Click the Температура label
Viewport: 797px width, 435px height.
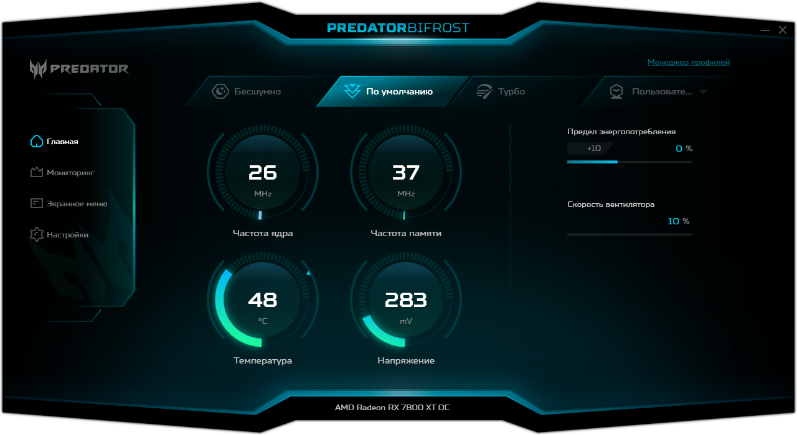(263, 361)
